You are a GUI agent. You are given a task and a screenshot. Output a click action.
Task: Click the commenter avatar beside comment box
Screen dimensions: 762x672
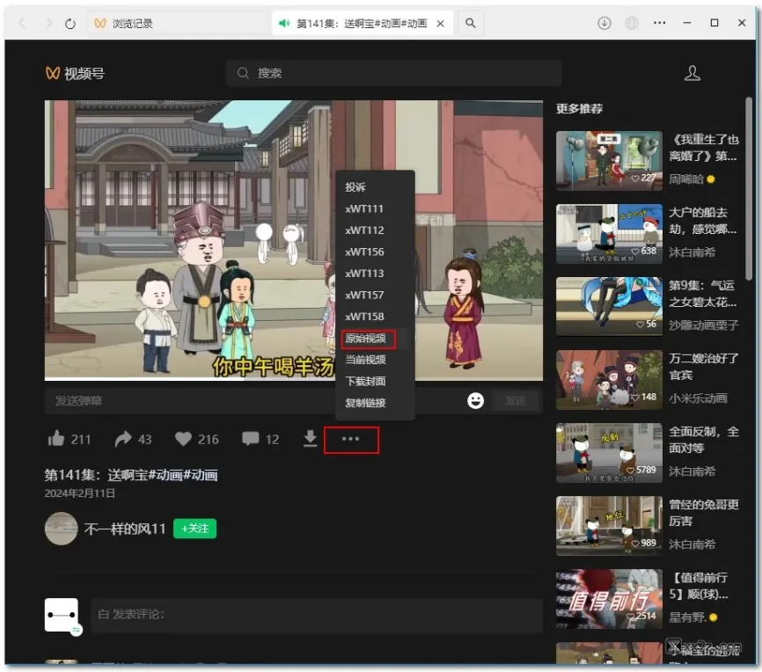pyautogui.click(x=62, y=615)
